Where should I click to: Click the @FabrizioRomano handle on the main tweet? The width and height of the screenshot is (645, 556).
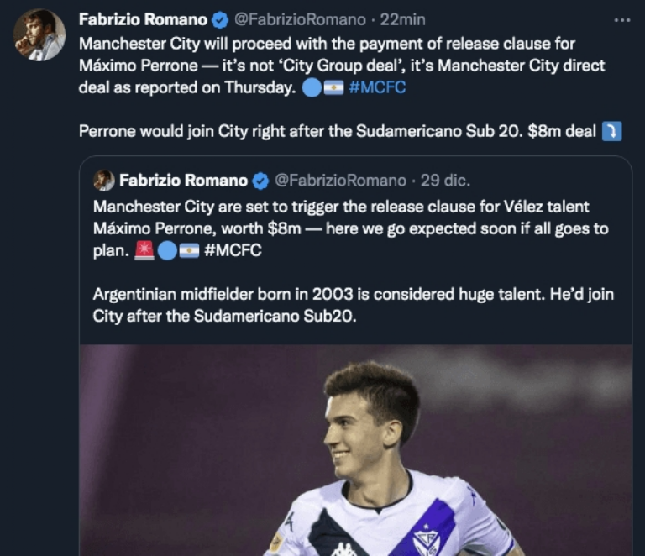300,19
